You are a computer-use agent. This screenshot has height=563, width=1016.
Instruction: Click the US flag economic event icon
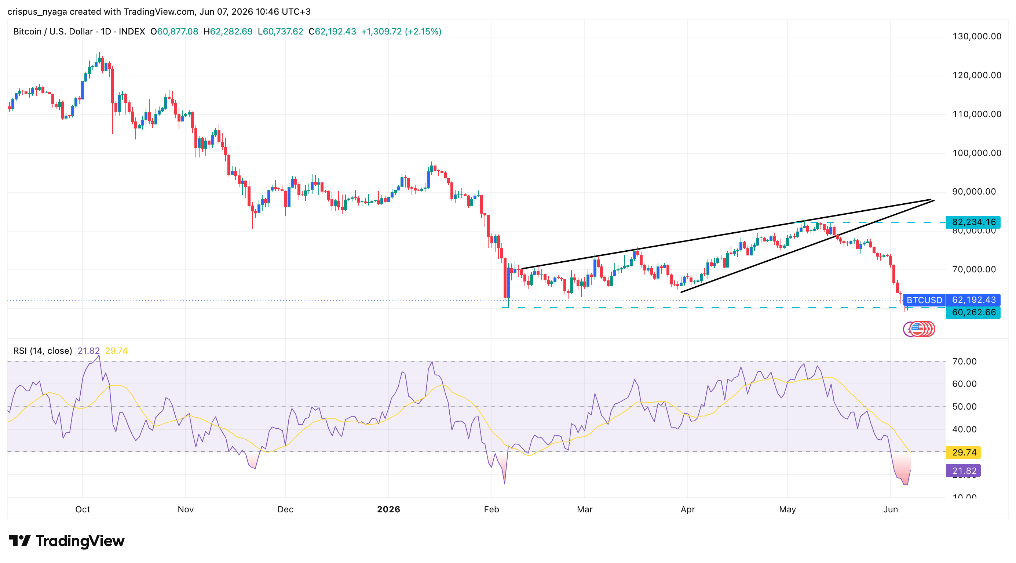point(917,328)
